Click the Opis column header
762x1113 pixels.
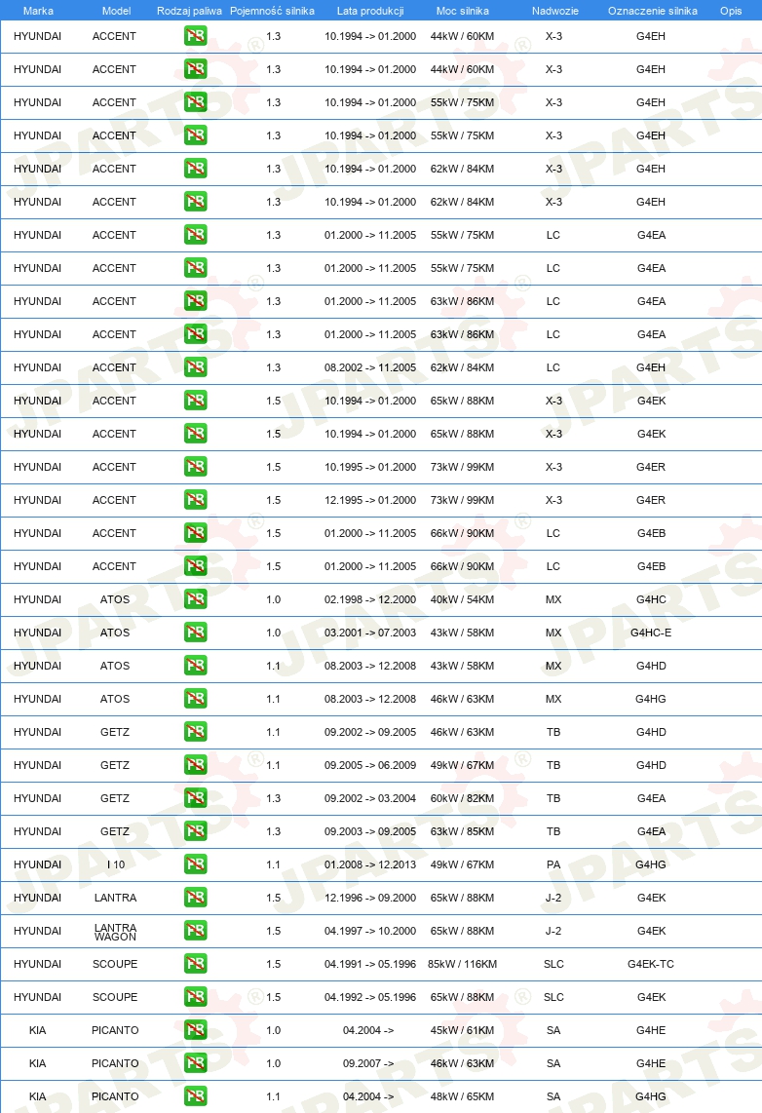[731, 11]
